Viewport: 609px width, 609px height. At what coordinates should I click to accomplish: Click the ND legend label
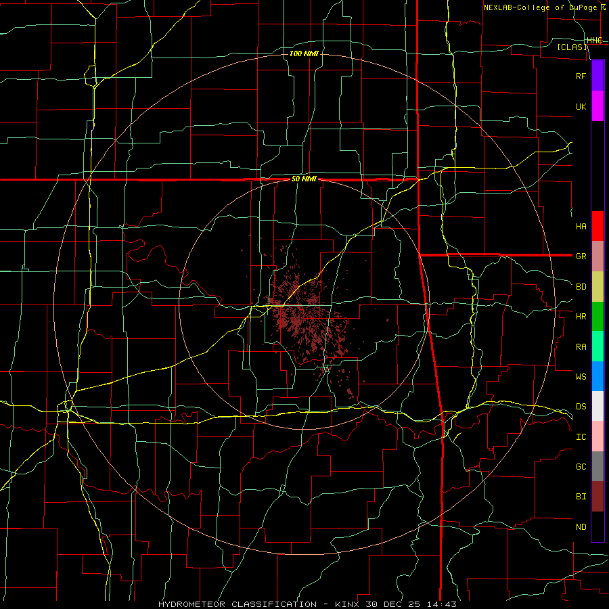[581, 526]
